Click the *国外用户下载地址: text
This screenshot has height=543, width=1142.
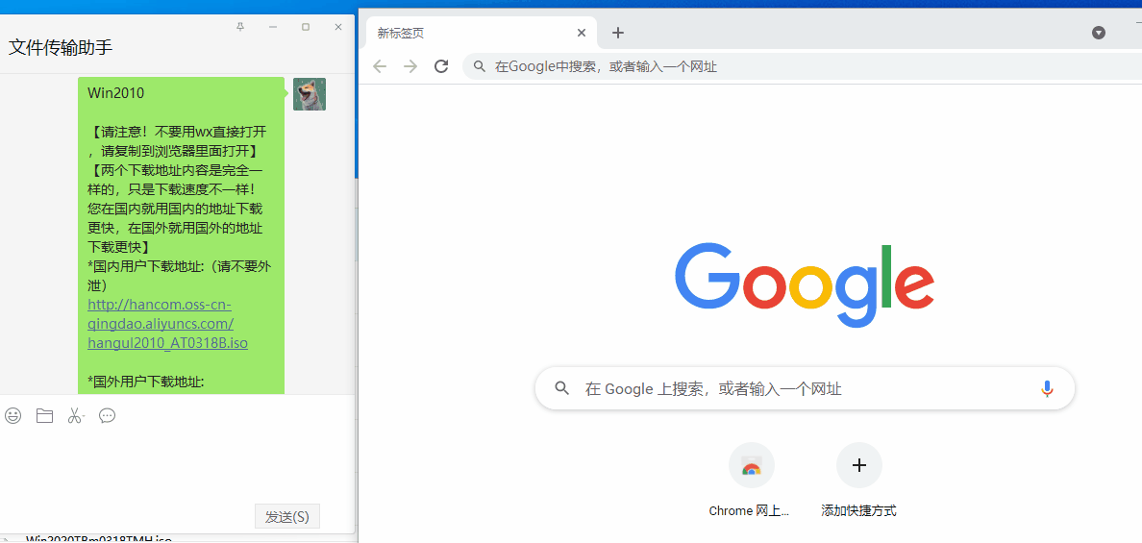point(146,381)
